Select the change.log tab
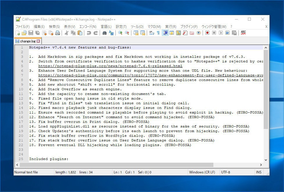The height and width of the screenshot is (192, 284). 28,41
